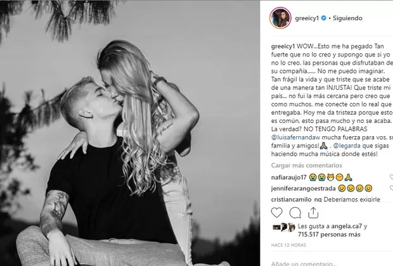Click the blue verified badge next to greeicy1
The height and width of the screenshot is (266, 393).
[323, 18]
